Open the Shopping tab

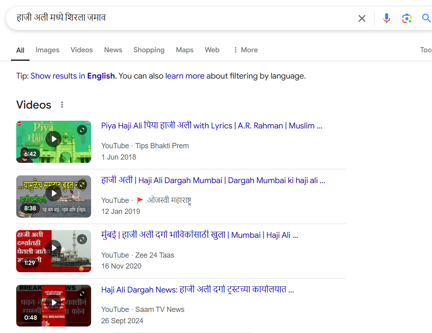[x=149, y=50]
